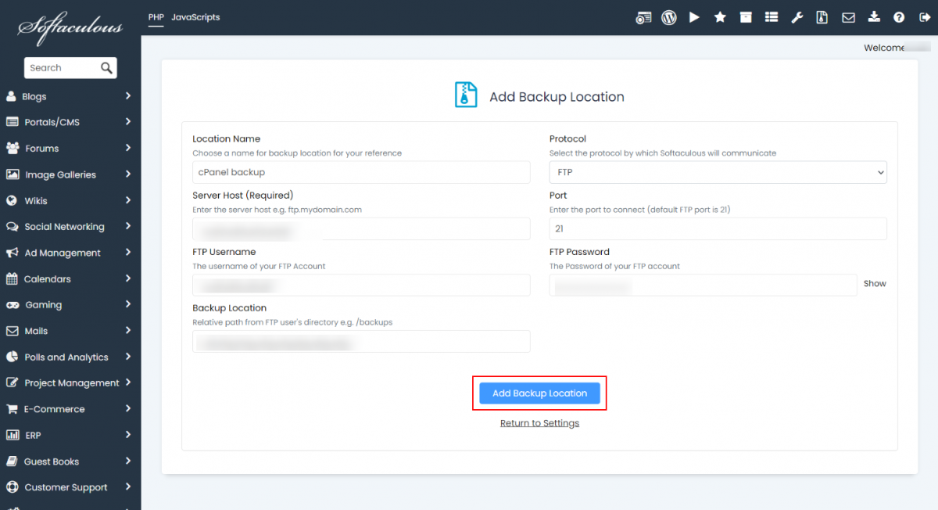Click the control panel gear icon
Screen dimensions: 938x510
pos(643,17)
